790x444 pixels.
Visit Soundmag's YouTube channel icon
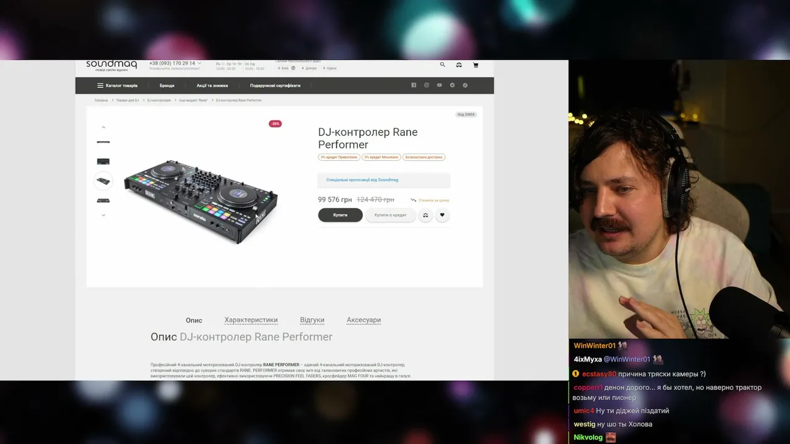tap(439, 85)
